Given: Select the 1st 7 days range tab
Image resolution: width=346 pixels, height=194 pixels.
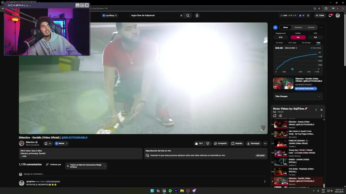Looking at the screenshot, I should click(292, 43).
